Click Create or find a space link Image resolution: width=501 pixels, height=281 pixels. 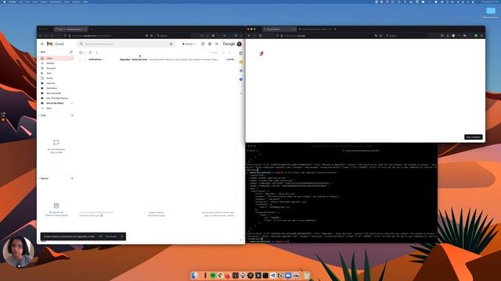56,215
